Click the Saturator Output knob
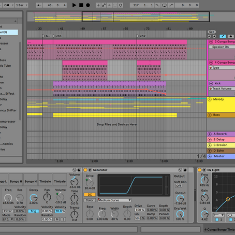 pyautogui.click(x=180, y=198)
